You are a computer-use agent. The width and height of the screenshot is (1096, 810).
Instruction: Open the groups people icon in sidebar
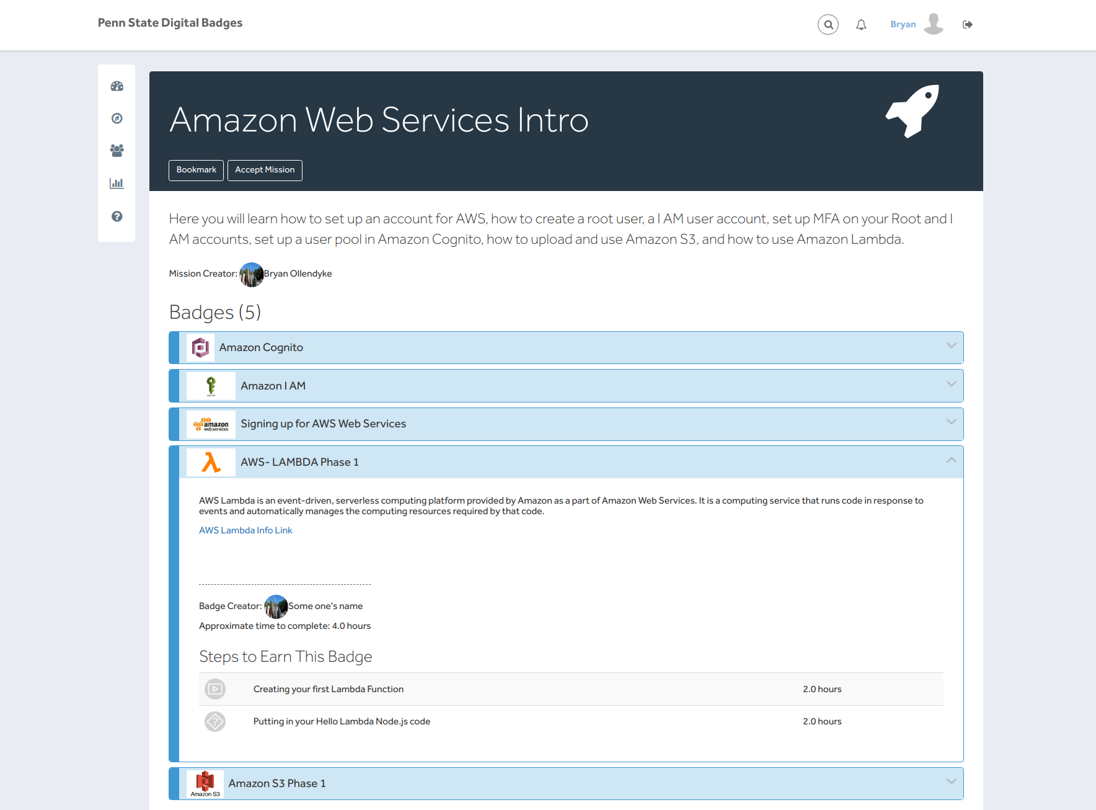(x=117, y=150)
